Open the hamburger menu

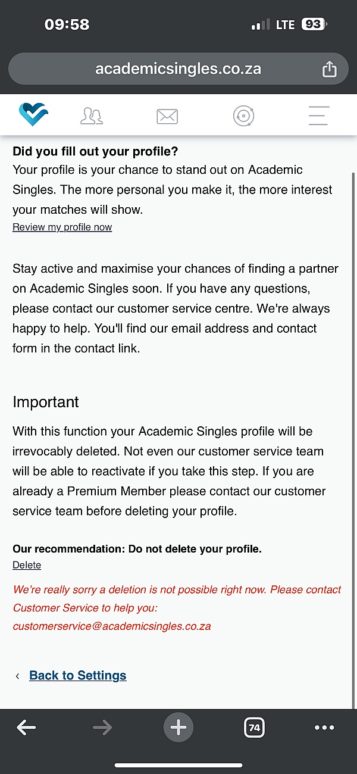pyautogui.click(x=319, y=116)
